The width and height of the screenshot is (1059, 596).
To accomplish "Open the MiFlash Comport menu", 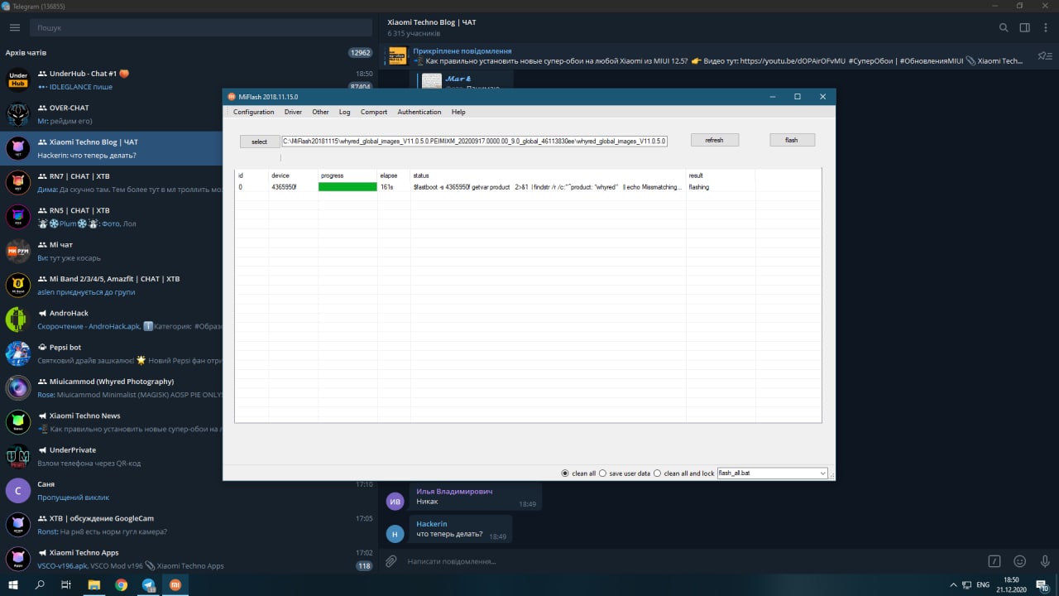I will coord(374,112).
